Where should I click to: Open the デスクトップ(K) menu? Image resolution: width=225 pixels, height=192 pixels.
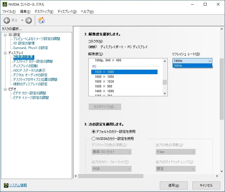click(x=44, y=12)
